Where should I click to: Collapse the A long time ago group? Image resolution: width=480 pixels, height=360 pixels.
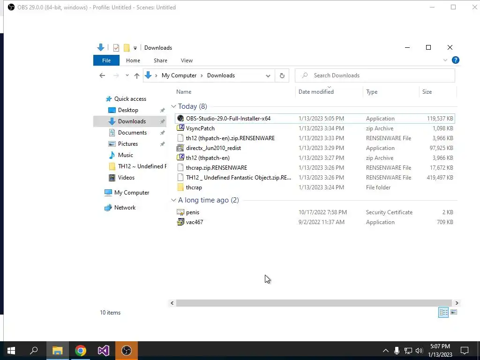[x=173, y=200]
